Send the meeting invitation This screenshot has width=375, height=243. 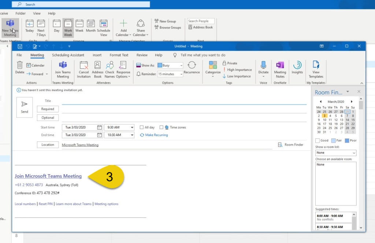click(25, 107)
